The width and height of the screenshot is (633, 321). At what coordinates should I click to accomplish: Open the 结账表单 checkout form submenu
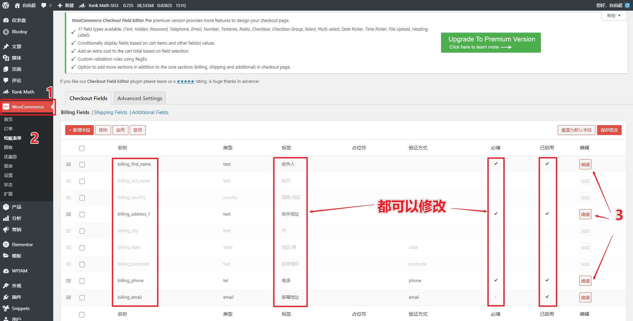point(13,138)
